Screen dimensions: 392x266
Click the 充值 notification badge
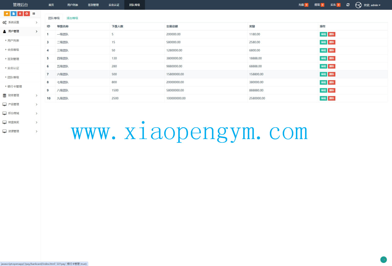point(306,5)
